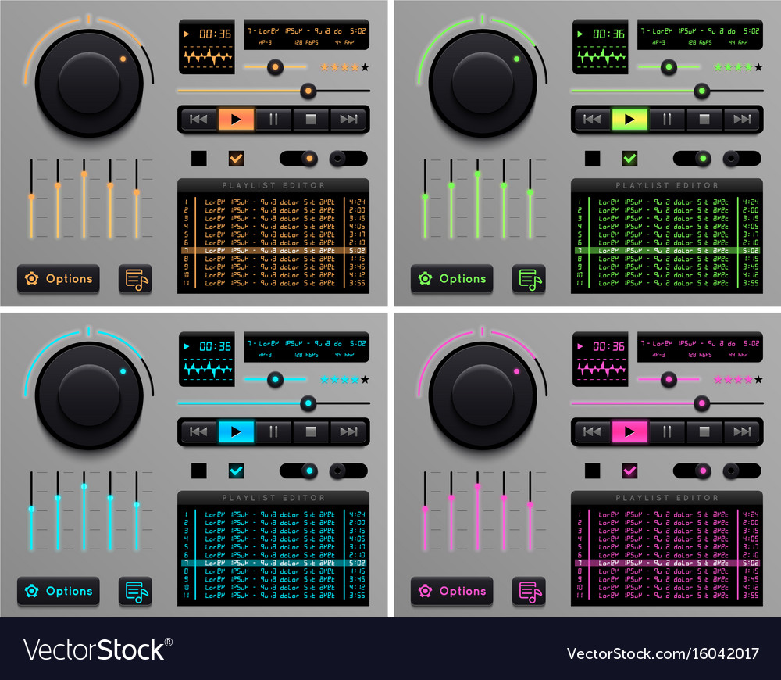This screenshot has height=680, width=781.
Task: Click the Options button, pink theme
Action: pos(452,592)
